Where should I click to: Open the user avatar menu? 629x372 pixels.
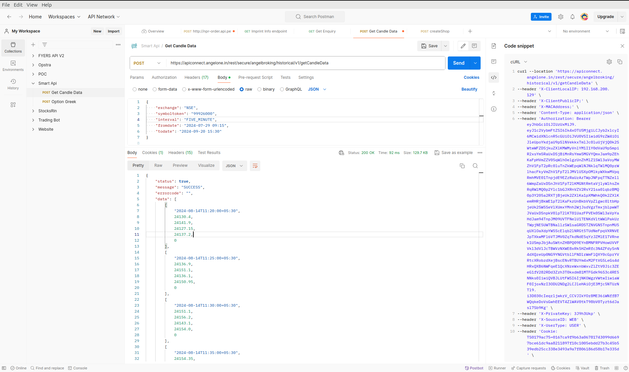coord(584,17)
